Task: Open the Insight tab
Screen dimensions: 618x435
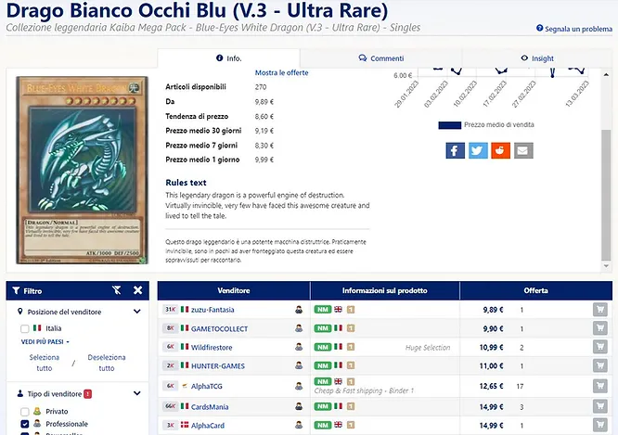Action: point(537,58)
